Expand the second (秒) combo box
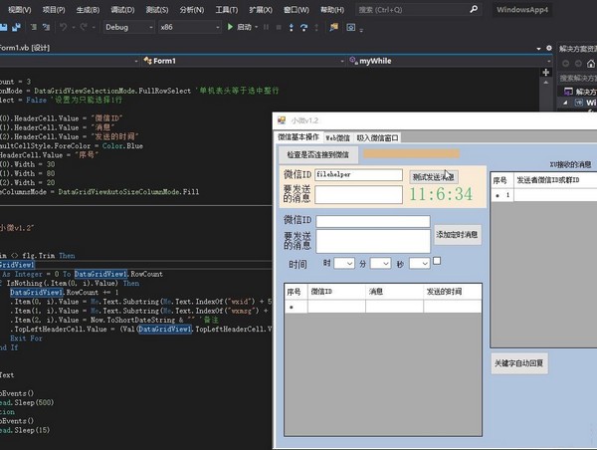 coord(418,264)
